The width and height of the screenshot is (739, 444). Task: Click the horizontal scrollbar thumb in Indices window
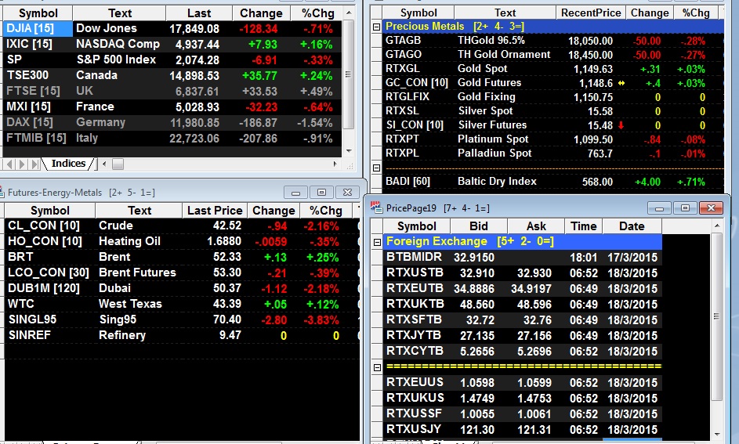click(x=118, y=164)
